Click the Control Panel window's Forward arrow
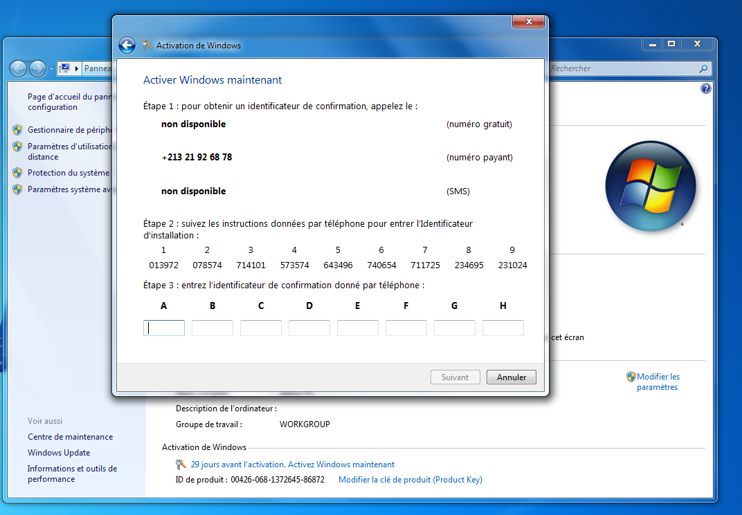The height and width of the screenshot is (515, 742). click(x=37, y=68)
